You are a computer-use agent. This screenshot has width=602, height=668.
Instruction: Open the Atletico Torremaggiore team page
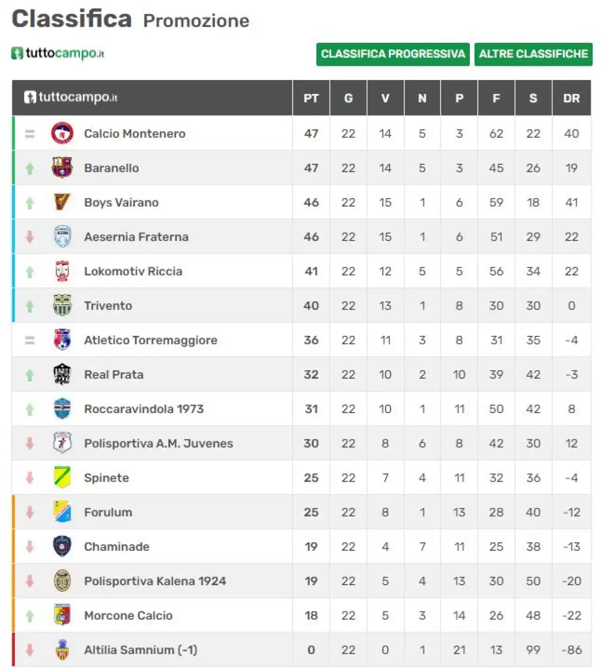click(x=150, y=340)
